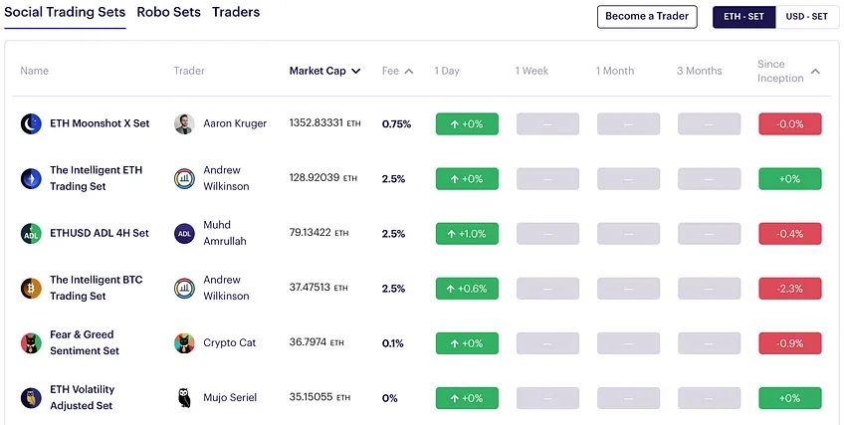Image resolution: width=844 pixels, height=425 pixels.
Task: Click the +1.0% one-day badge for ETHUSD ADL
Action: click(x=467, y=234)
